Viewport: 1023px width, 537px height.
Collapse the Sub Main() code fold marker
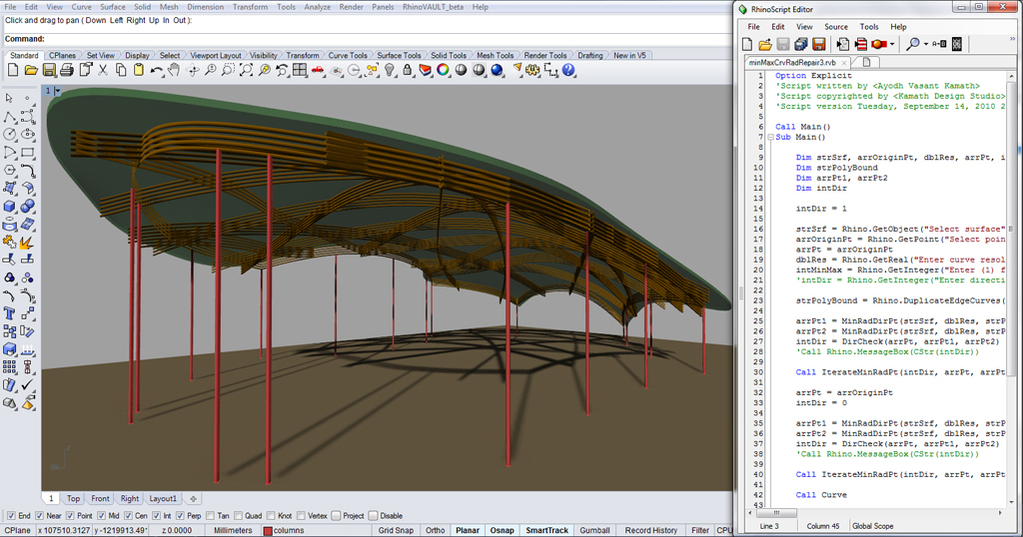pos(770,137)
